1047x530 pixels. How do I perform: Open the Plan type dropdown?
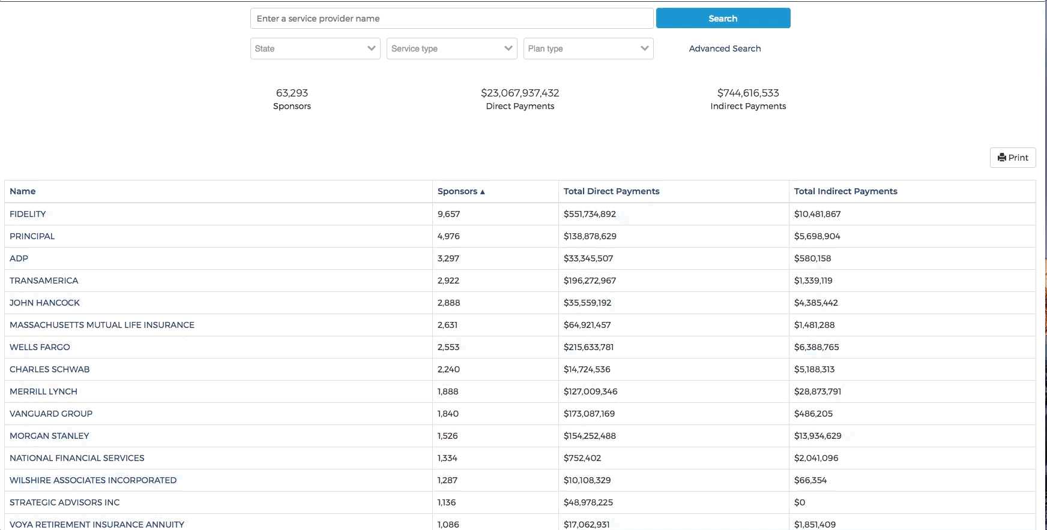coord(588,49)
